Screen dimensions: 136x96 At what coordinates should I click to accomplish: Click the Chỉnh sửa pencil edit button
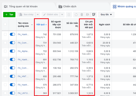click(51, 14)
